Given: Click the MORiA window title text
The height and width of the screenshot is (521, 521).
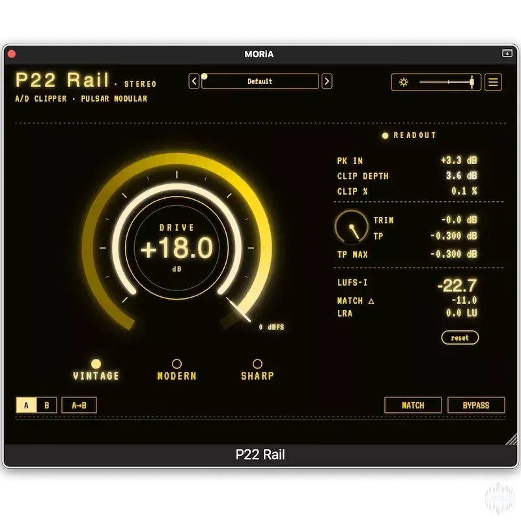Looking at the screenshot, I should click(x=259, y=54).
